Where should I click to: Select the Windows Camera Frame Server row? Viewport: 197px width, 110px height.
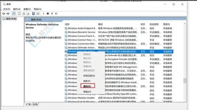tap(82, 36)
